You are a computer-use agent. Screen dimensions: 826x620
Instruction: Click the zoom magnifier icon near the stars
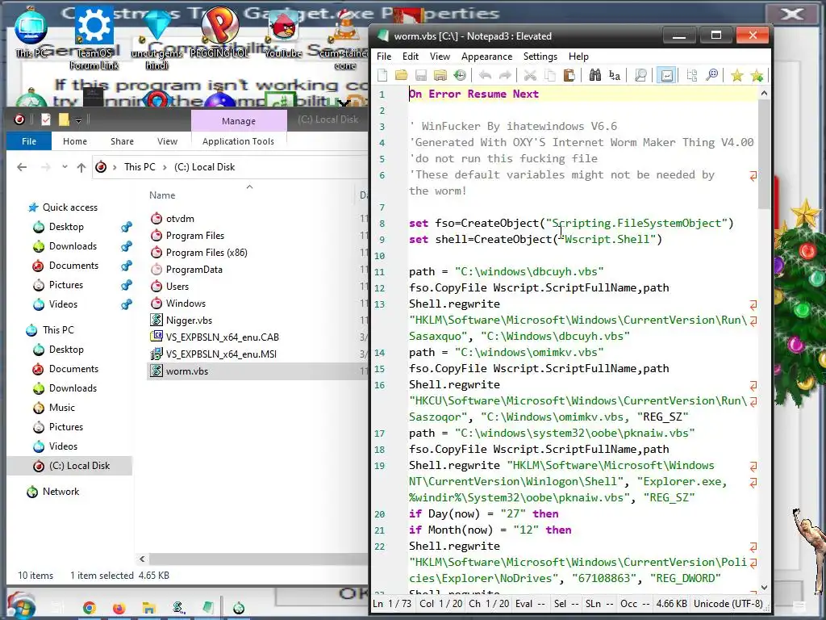[711, 75]
